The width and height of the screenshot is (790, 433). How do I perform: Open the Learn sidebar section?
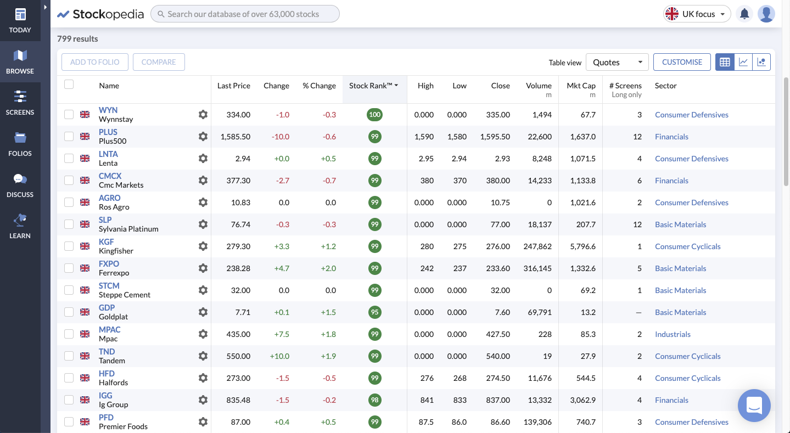click(x=20, y=226)
